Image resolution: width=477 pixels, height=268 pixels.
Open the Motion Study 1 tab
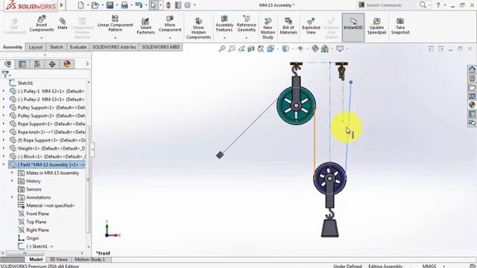tap(90, 259)
